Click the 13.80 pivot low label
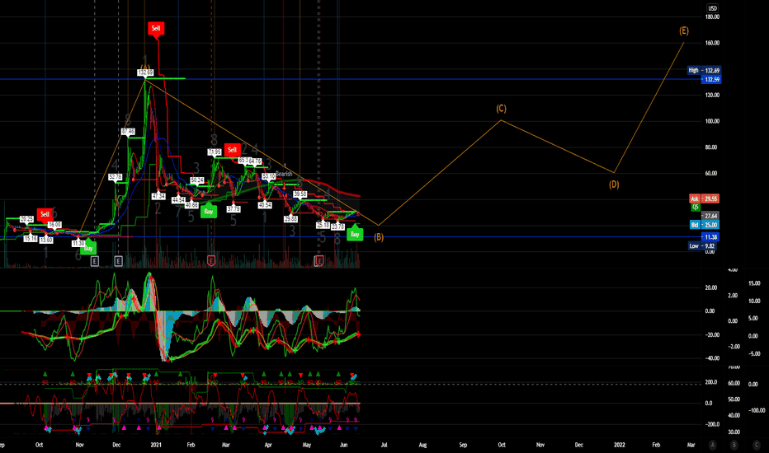This screenshot has width=769, height=453. [x=46, y=240]
